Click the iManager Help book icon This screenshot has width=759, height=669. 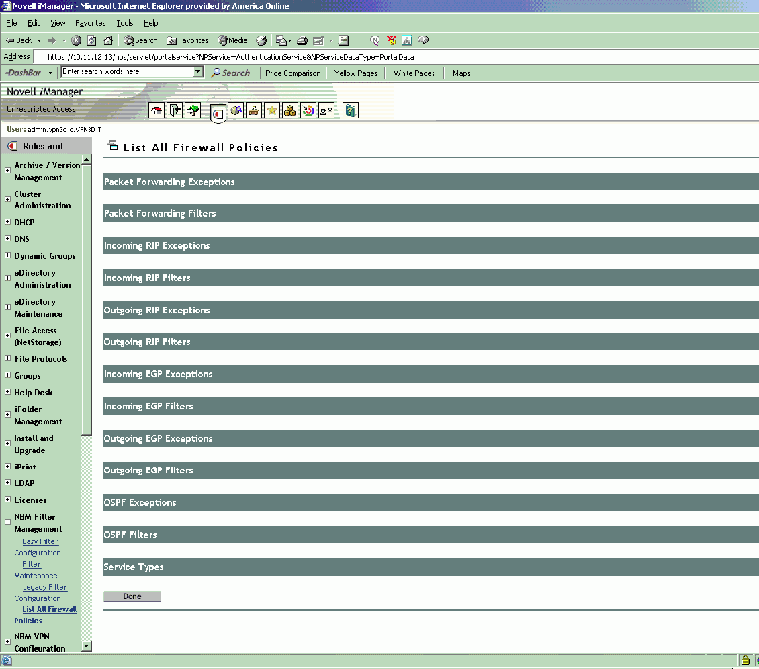(350, 111)
